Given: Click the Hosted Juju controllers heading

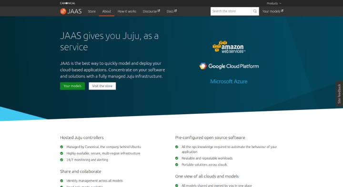Looking at the screenshot, I should click(82, 138).
